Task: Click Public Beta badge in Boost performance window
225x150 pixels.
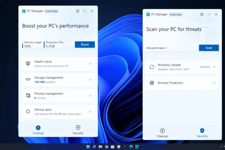Action: coord(51,11)
